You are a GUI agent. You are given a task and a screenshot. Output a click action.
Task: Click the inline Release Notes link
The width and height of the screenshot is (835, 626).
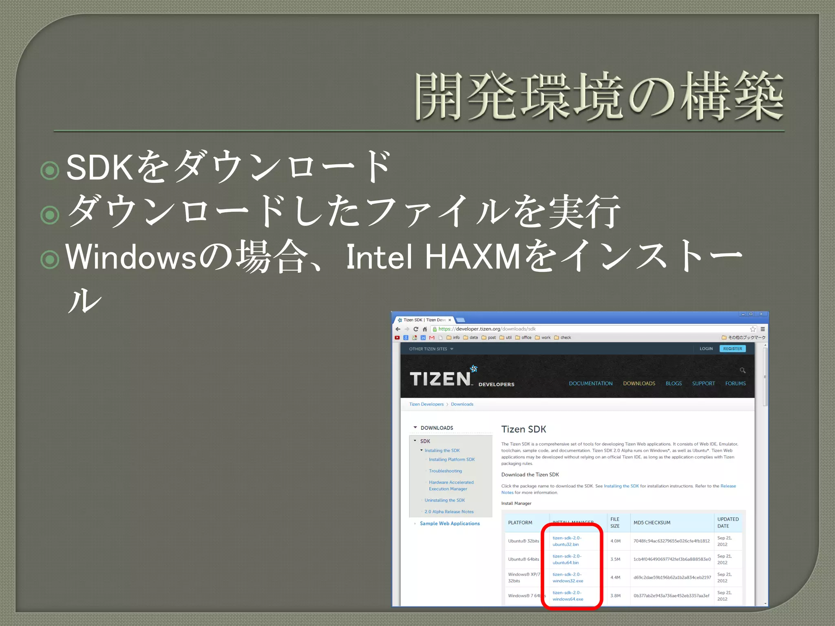[x=728, y=486]
